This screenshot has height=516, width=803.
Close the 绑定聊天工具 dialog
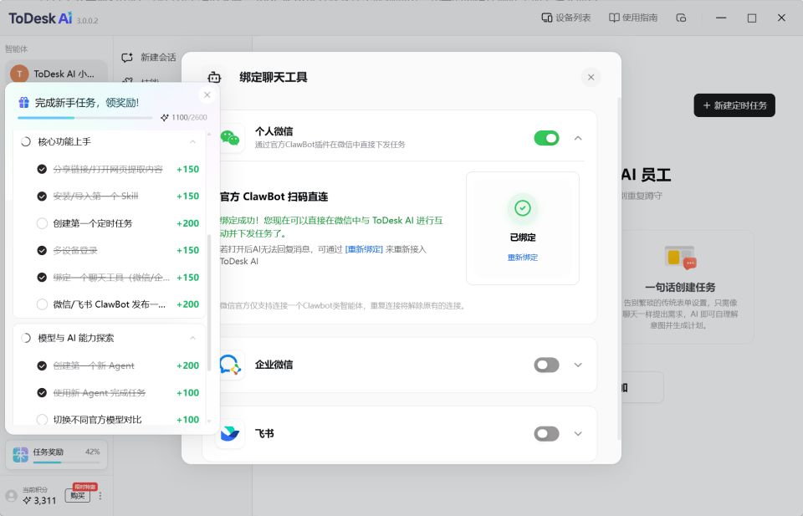coord(591,77)
